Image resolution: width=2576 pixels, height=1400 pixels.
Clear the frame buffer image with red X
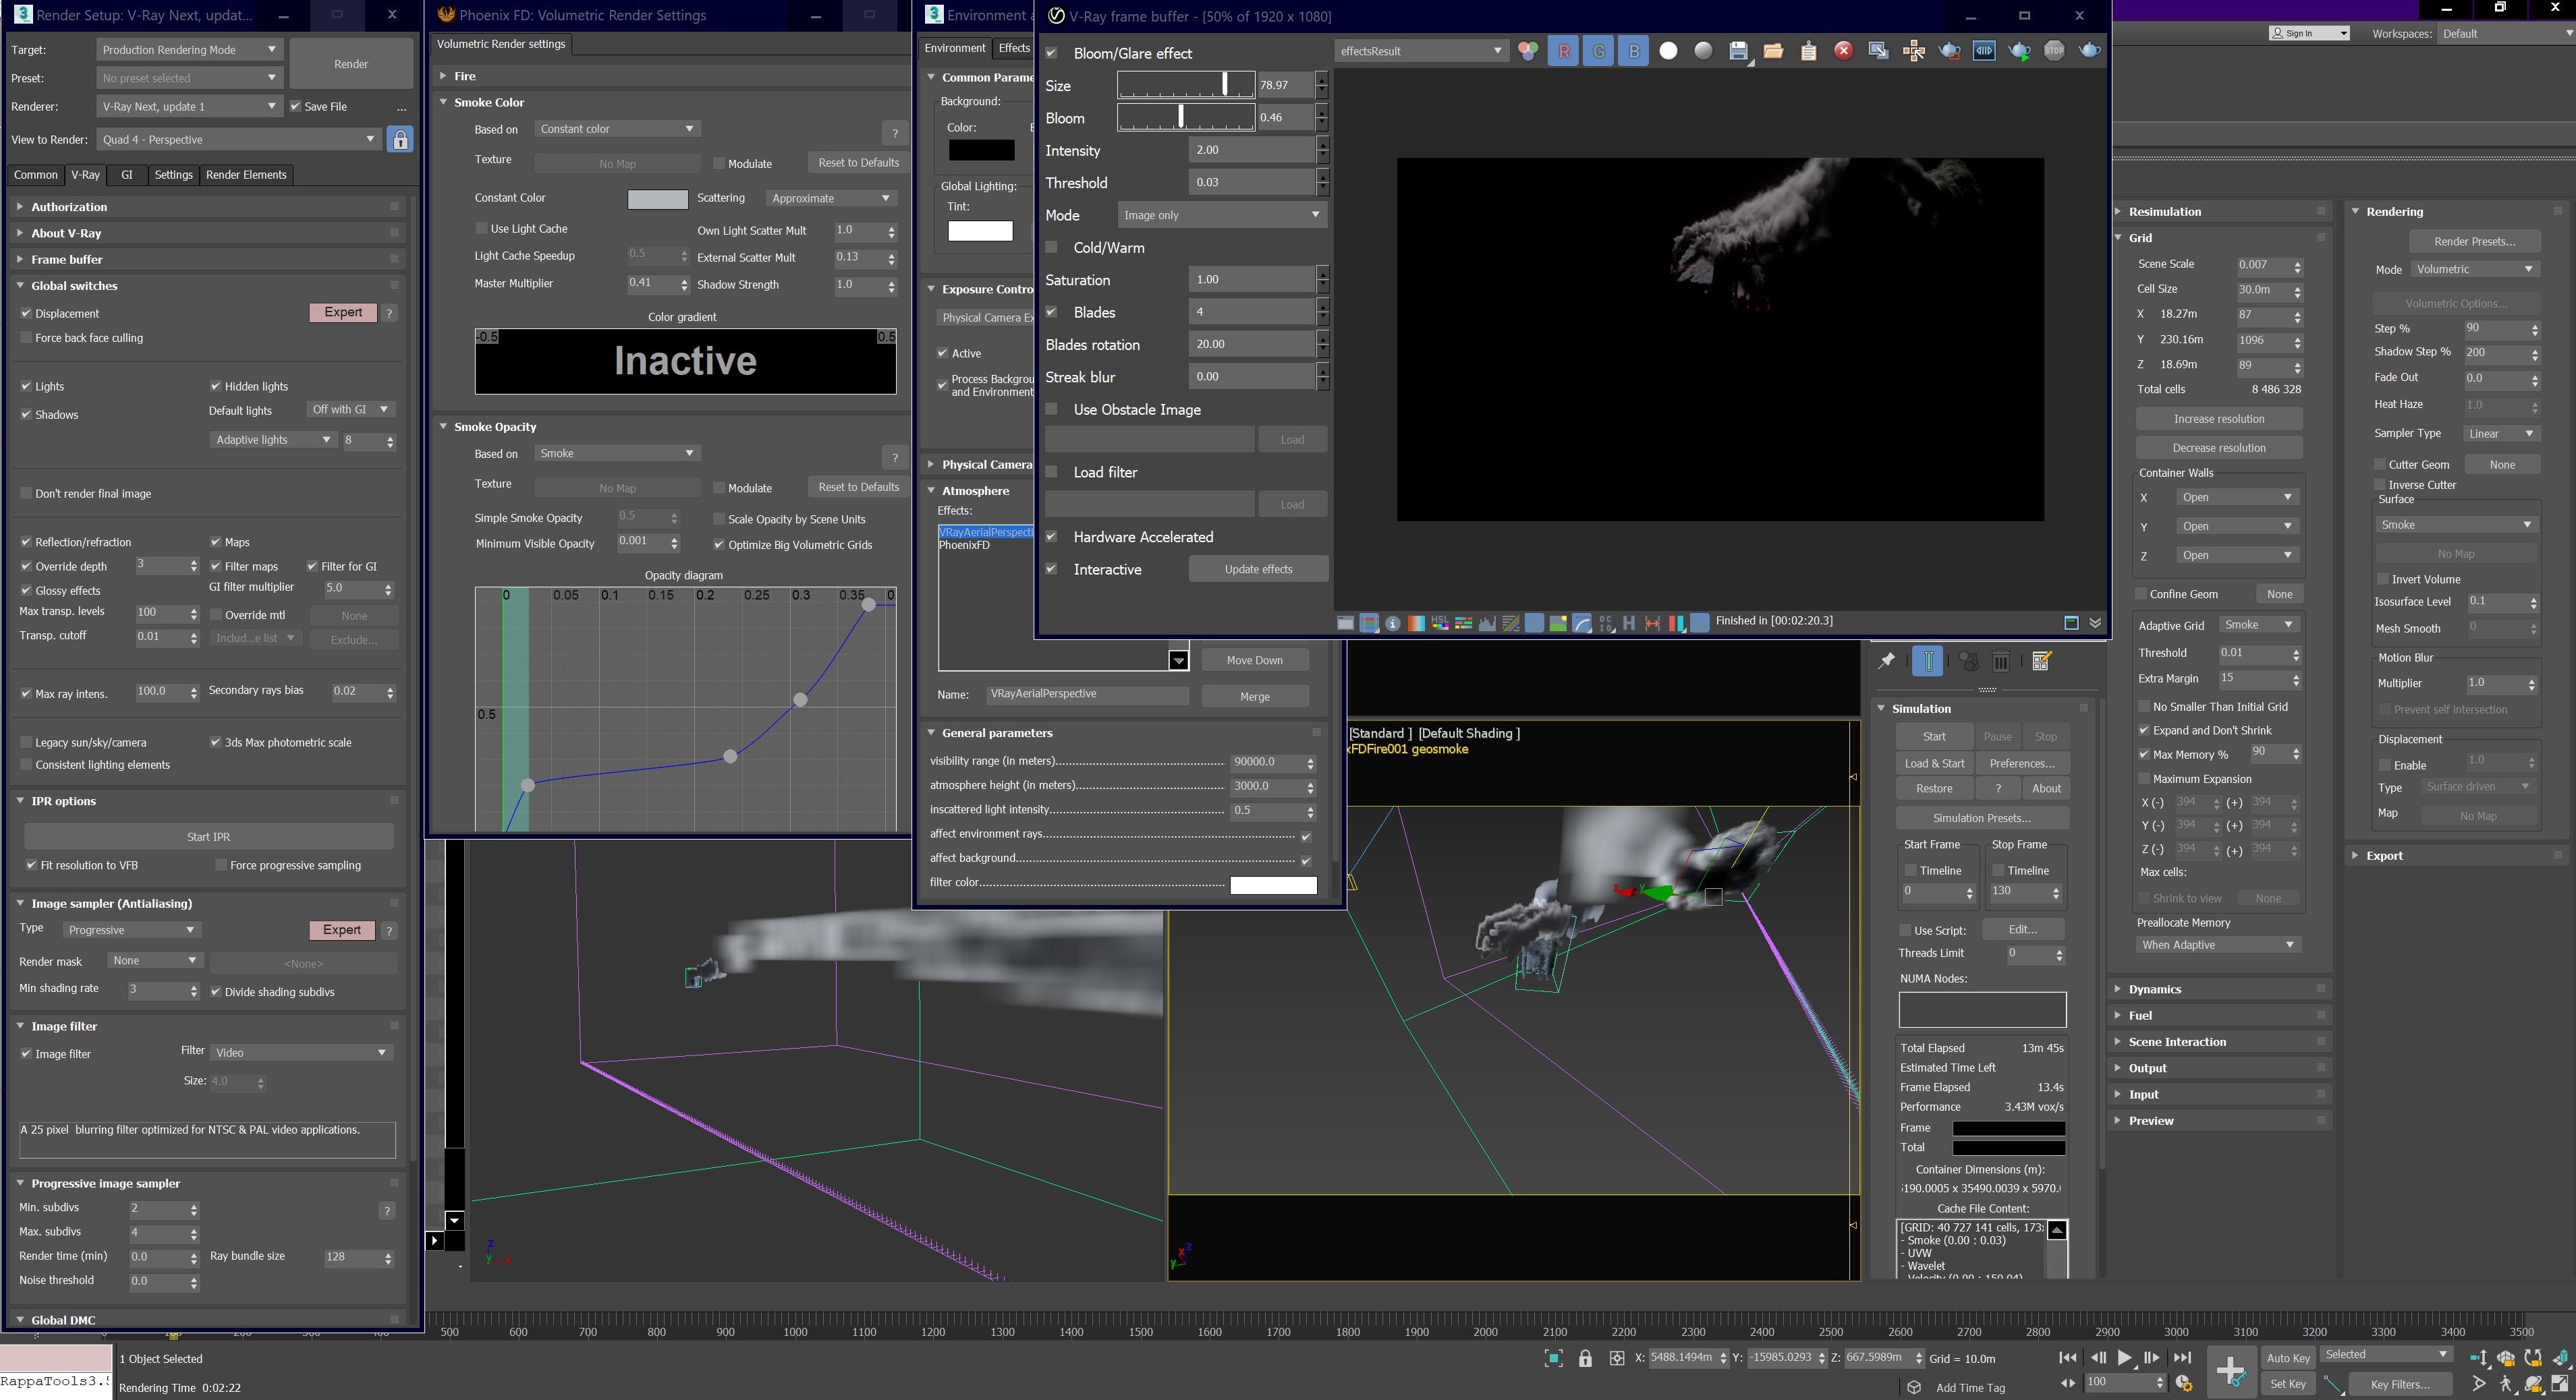[1843, 51]
